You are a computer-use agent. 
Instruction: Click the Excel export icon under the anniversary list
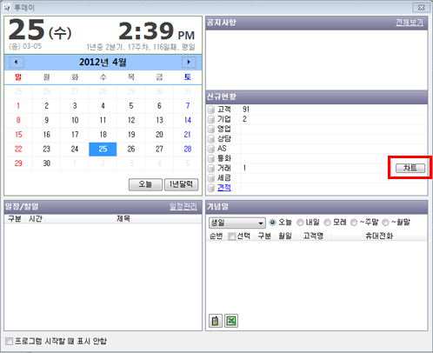coord(231,321)
